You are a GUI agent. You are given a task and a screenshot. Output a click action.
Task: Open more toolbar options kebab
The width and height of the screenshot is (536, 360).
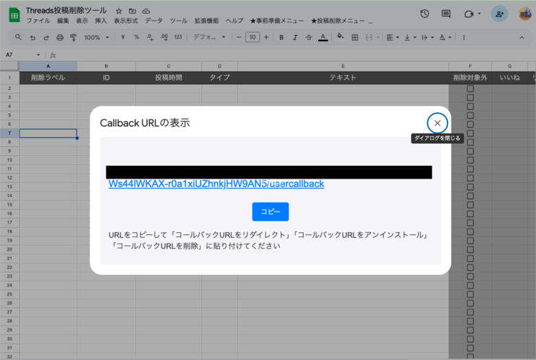click(464, 37)
